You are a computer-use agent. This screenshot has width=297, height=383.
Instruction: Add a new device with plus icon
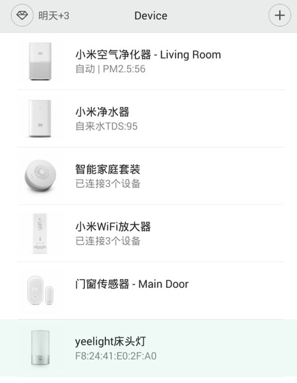tap(280, 15)
